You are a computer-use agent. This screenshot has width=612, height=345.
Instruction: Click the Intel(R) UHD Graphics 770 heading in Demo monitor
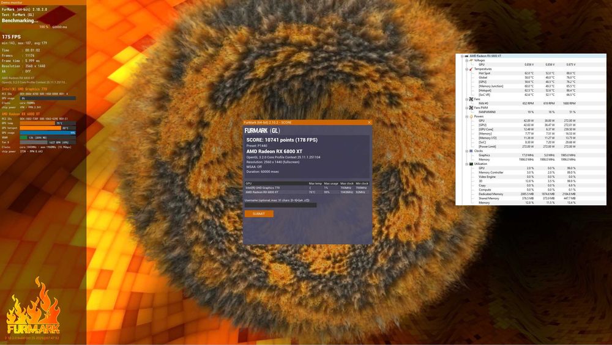click(24, 89)
